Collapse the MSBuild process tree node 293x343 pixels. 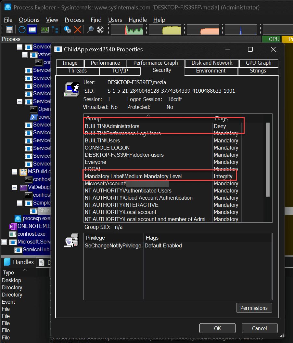(x=14, y=172)
